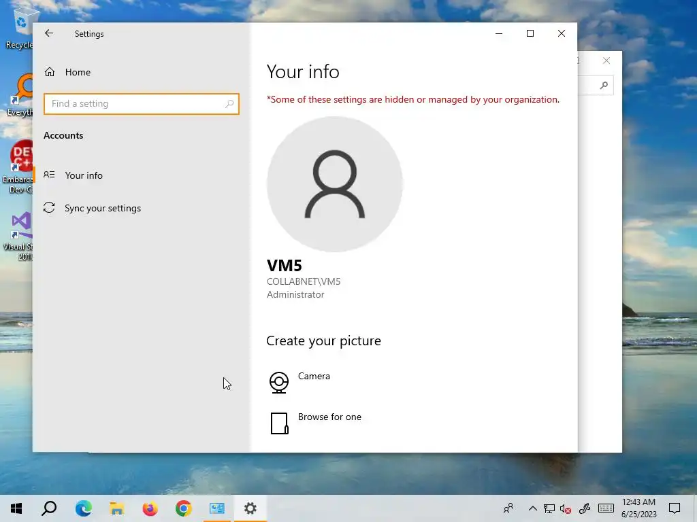Select the Visual Studio desktop shortcut
This screenshot has width=697, height=522.
tap(18, 237)
